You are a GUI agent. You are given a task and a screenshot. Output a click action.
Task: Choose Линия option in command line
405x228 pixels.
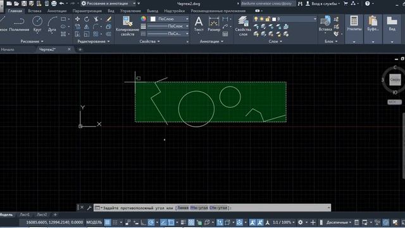pyautogui.click(x=183, y=208)
